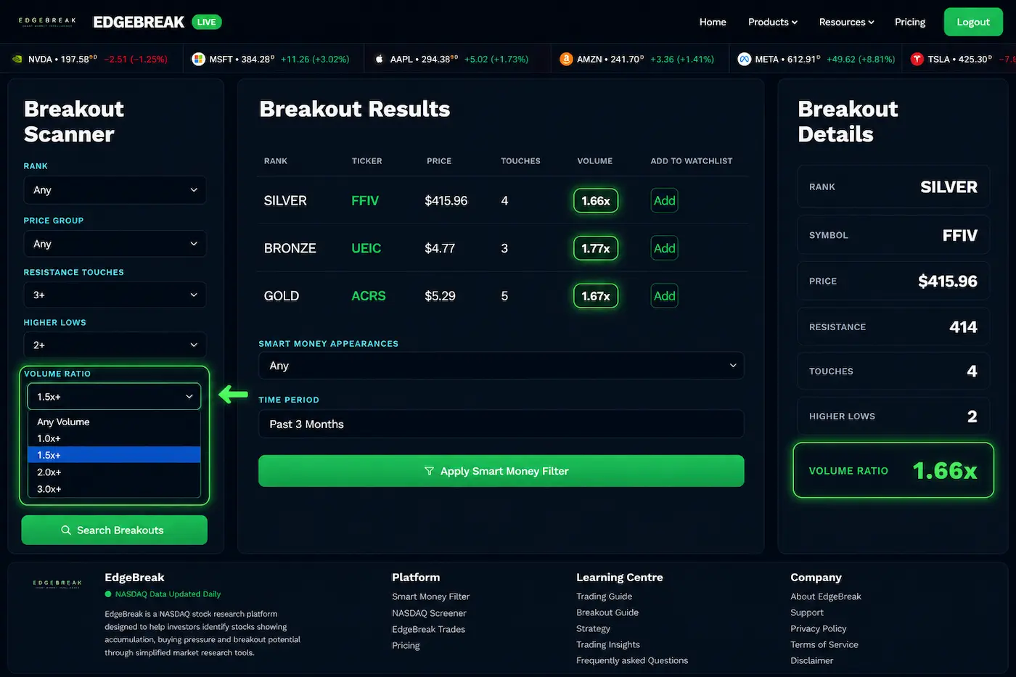This screenshot has height=677, width=1016.
Task: Add UEIC to watchlist
Action: [x=664, y=248]
